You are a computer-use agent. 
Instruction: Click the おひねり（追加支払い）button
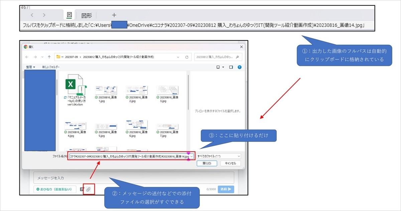point(55,189)
